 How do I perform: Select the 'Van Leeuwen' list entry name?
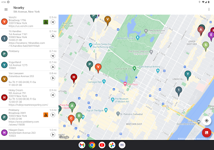click(x=16, y=73)
